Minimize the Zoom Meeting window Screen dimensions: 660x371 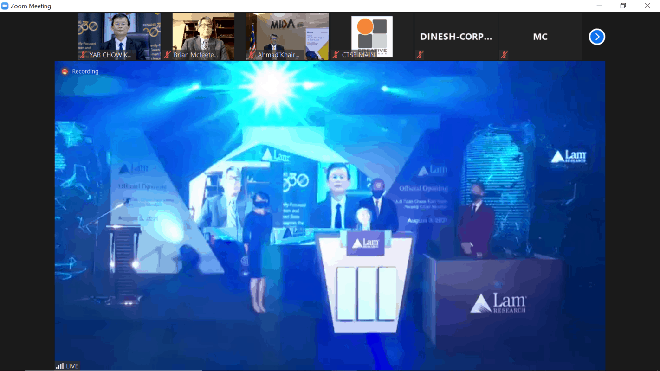click(x=599, y=6)
